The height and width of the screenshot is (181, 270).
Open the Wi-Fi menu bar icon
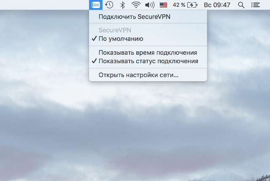click(136, 5)
